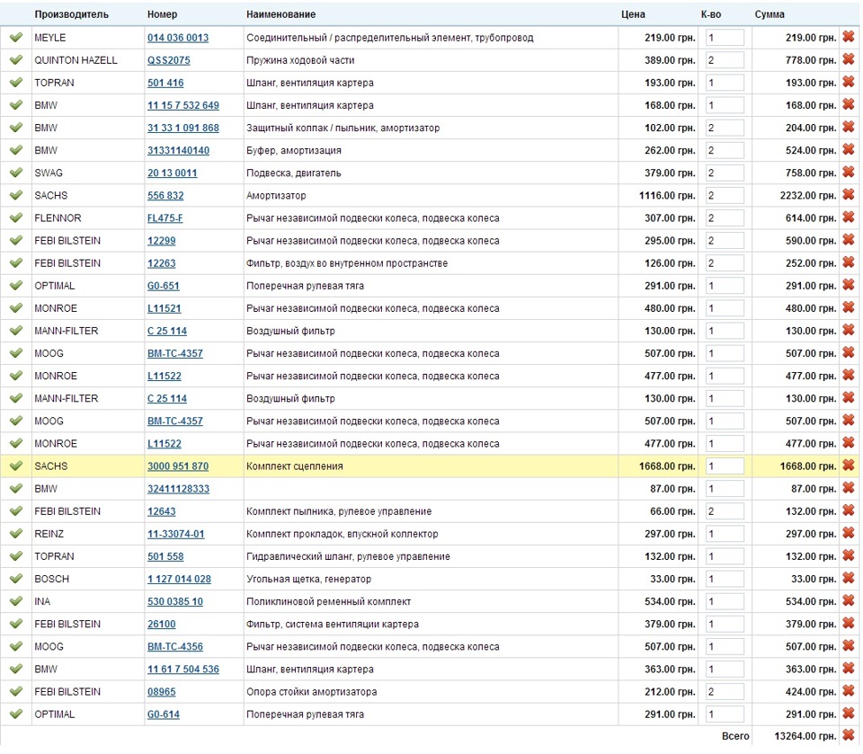
Task: Remove BMW 32411128333 from the cart
Action: point(848,488)
